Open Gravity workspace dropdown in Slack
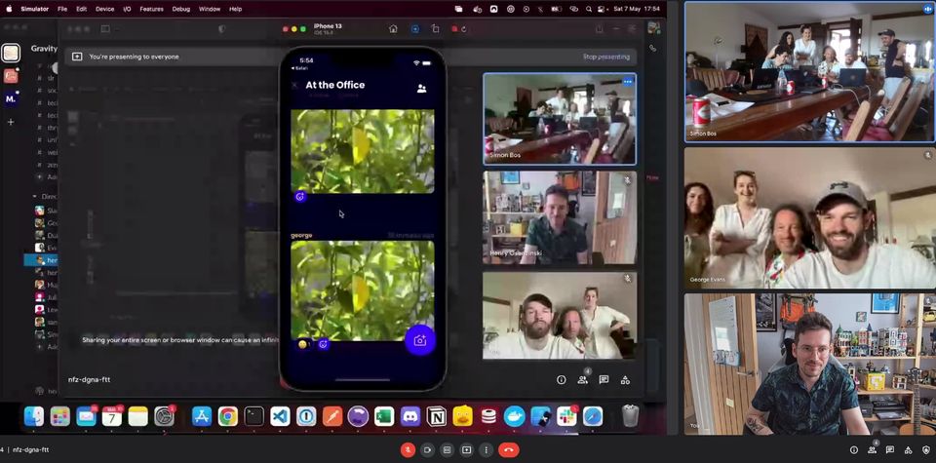This screenshot has width=936, height=463. [44, 49]
